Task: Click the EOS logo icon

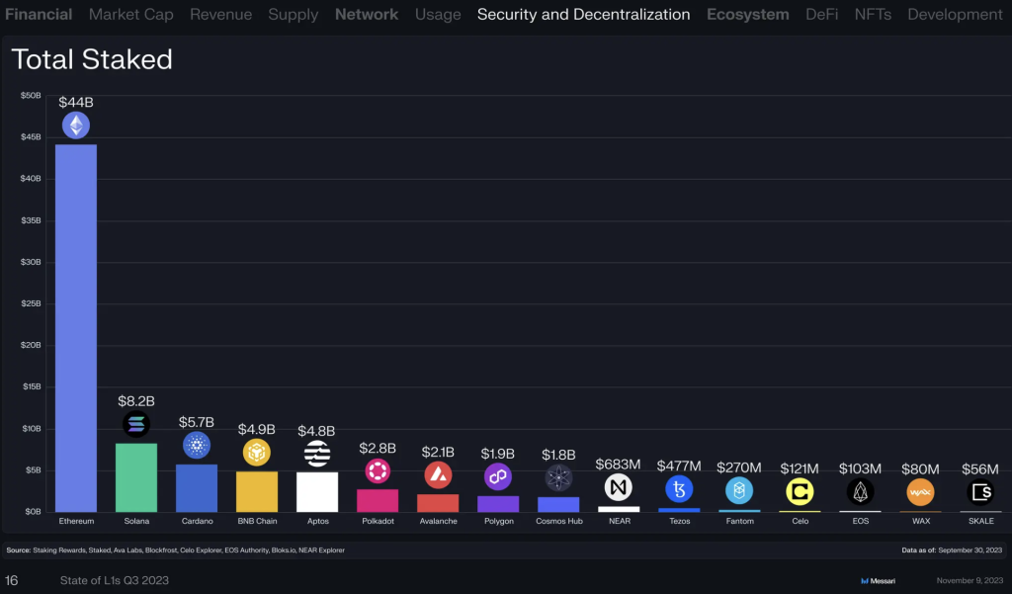Action: coord(861,492)
